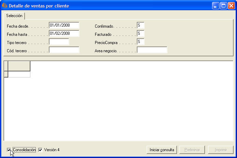The image size is (237, 158).
Task: Focus the Fecha desde date field
Action: [x=64, y=26]
